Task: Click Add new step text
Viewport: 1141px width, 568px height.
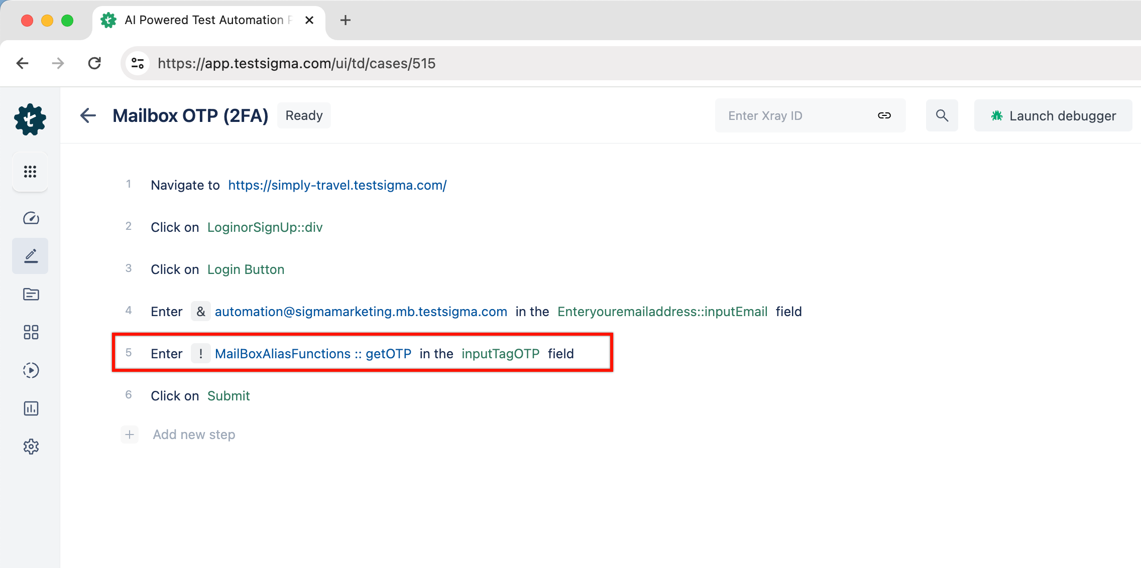Action: tap(194, 435)
